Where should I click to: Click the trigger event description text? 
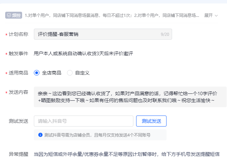[83, 53]
